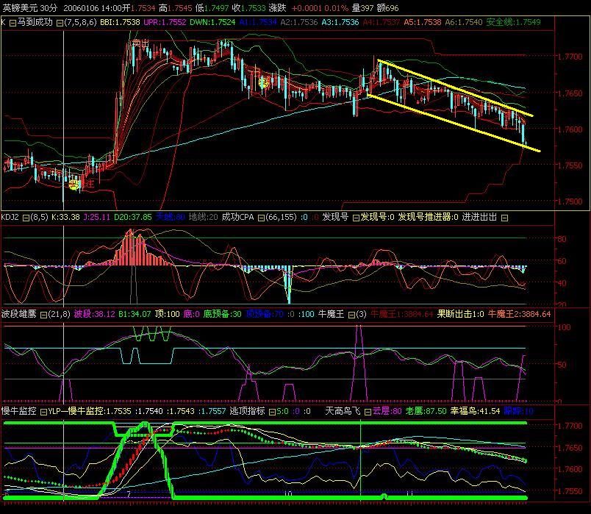Click the box icon after 天高鸟飞
The width and height of the screenshot is (591, 514).
pyautogui.click(x=368, y=413)
